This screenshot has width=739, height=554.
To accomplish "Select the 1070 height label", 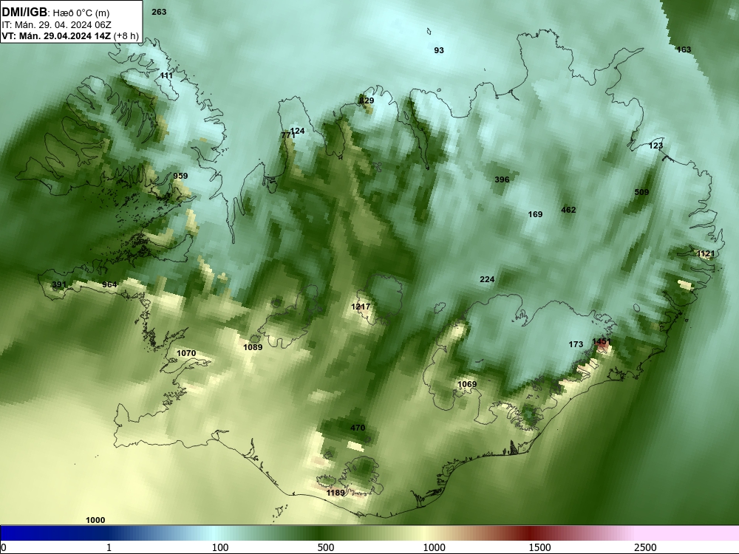I will (186, 353).
